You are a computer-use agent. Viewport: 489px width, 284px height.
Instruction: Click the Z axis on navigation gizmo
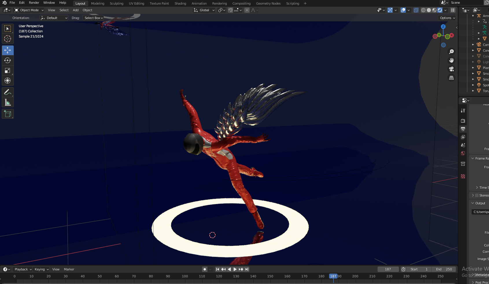tap(443, 27)
